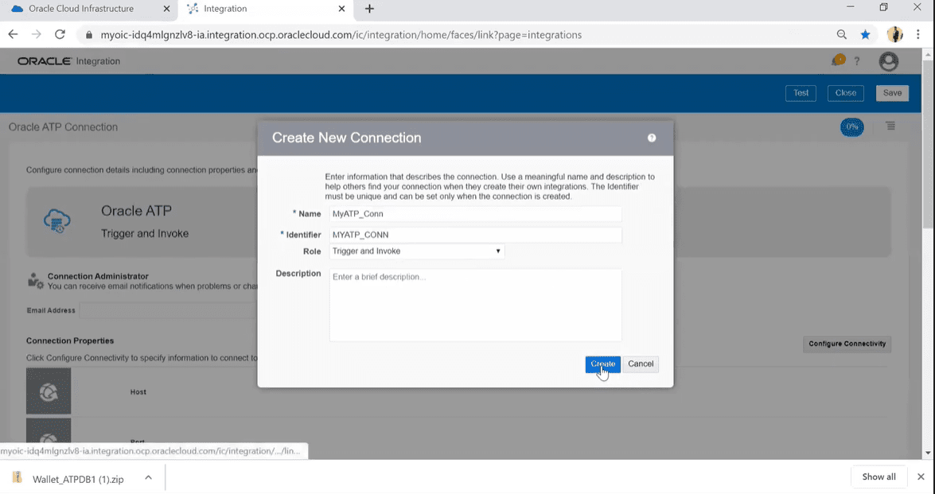
Task: Close the Integration browser tab
Action: coord(341,9)
